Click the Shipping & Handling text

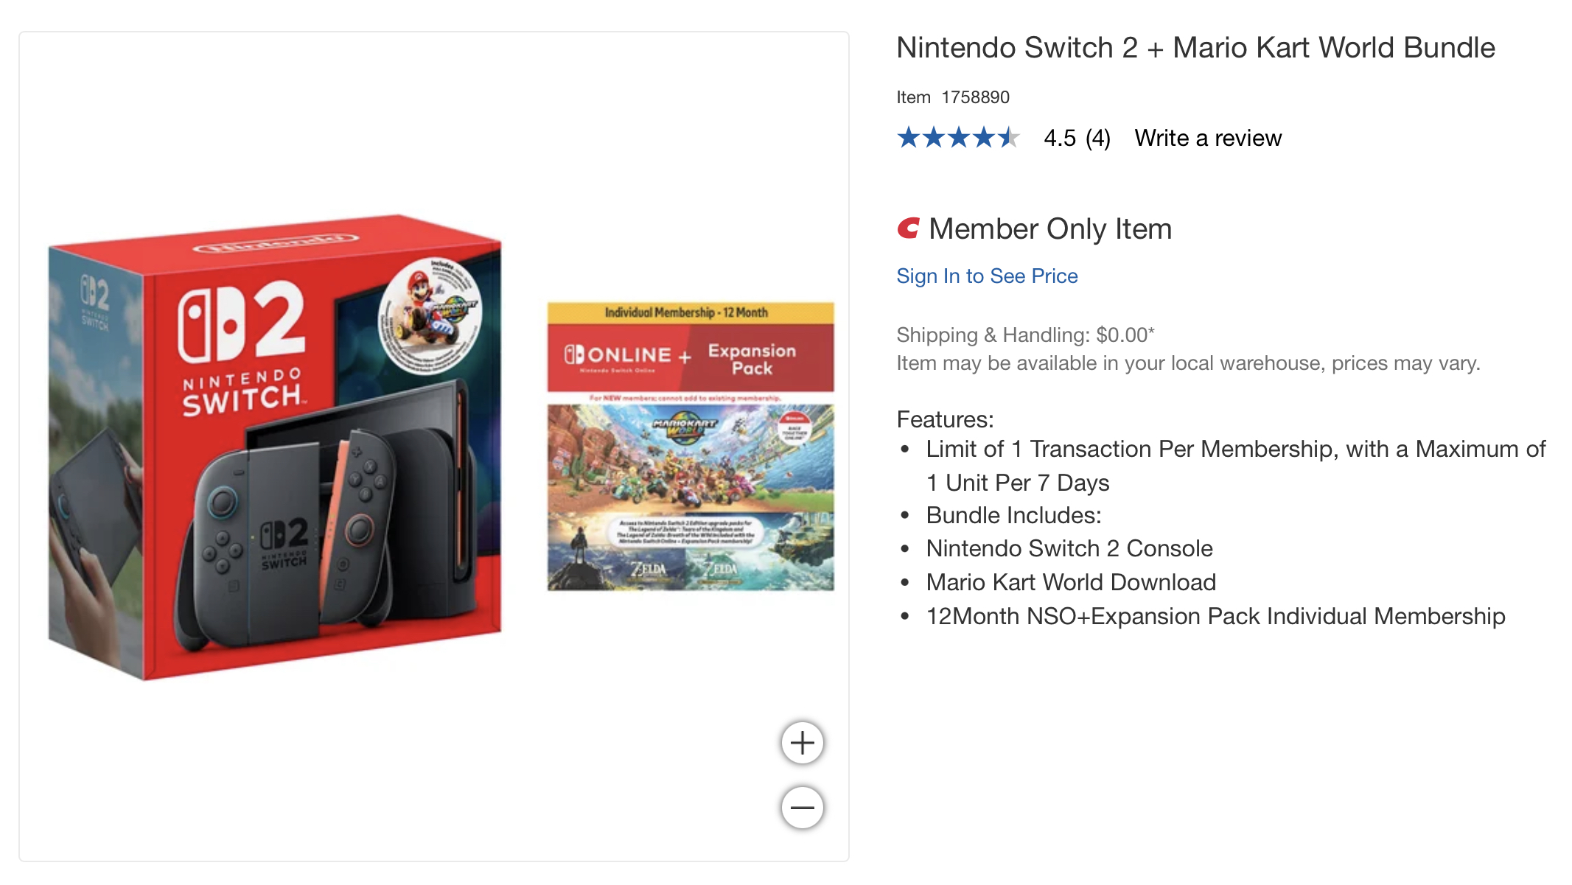coord(1025,334)
